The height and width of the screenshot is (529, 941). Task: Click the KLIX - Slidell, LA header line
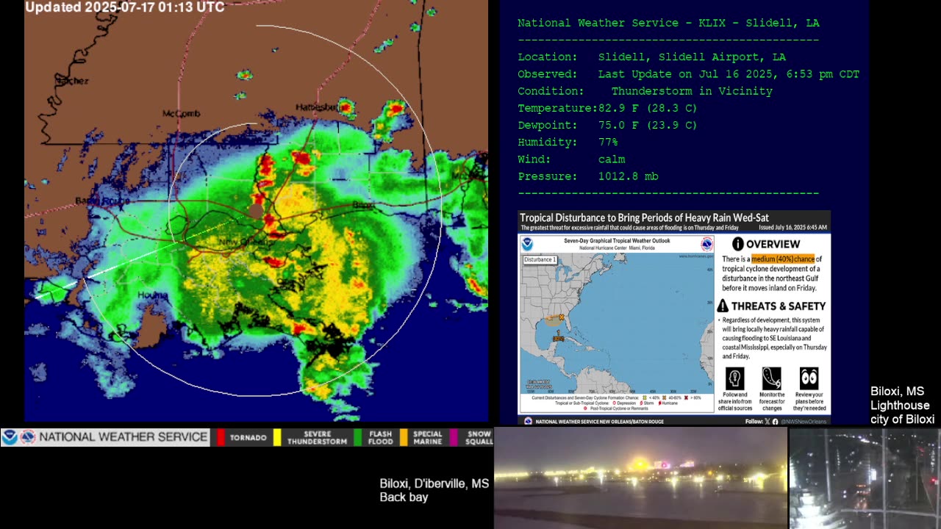[668, 23]
